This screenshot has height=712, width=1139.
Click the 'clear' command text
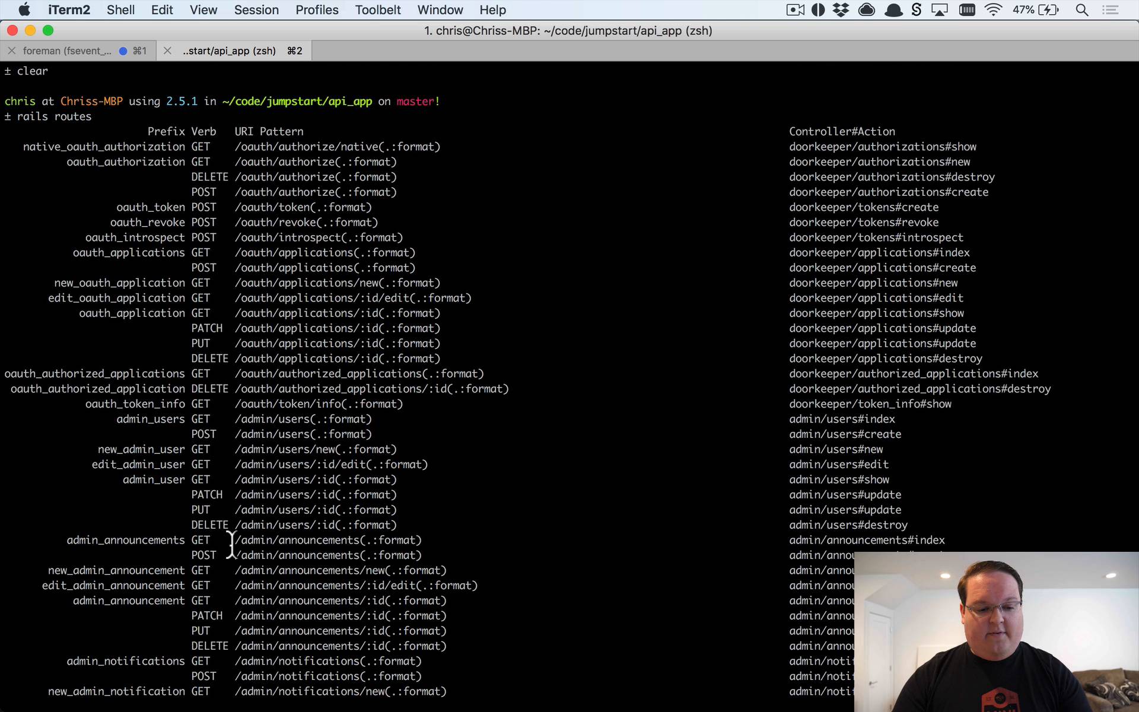click(x=33, y=71)
